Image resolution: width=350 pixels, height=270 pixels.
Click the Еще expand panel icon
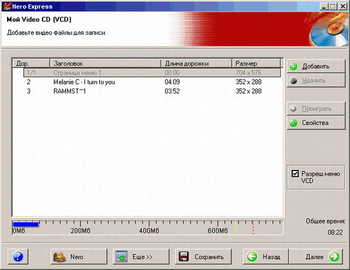122,257
